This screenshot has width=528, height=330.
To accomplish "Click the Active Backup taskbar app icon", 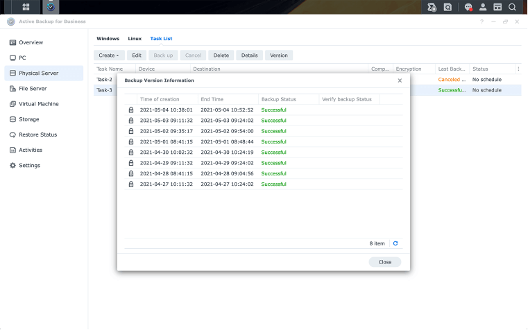I will (x=50, y=7).
